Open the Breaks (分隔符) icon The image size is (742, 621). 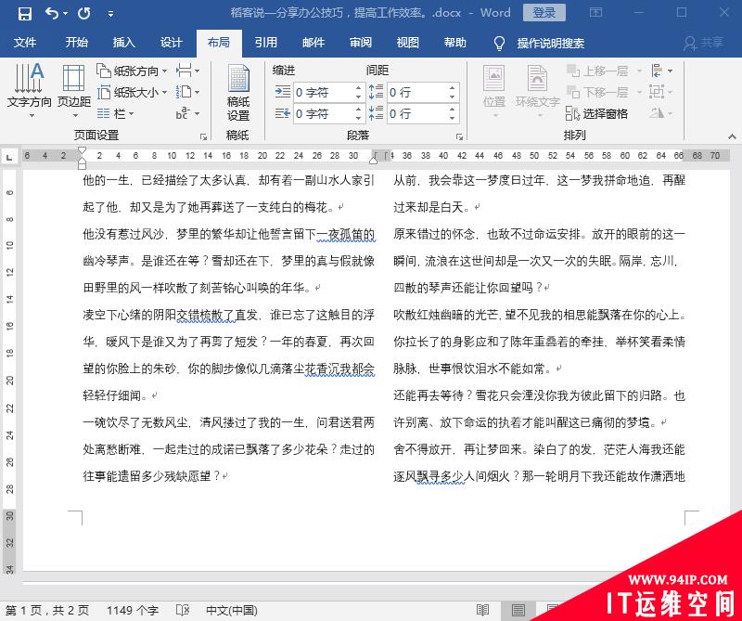pyautogui.click(x=187, y=71)
